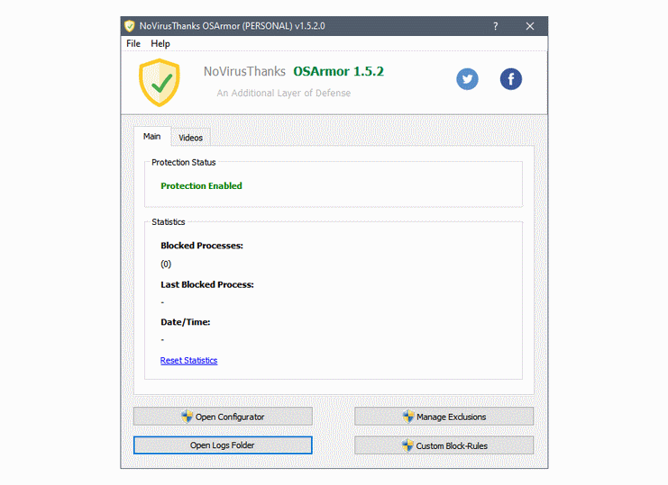Click the Date/Time label

186,322
